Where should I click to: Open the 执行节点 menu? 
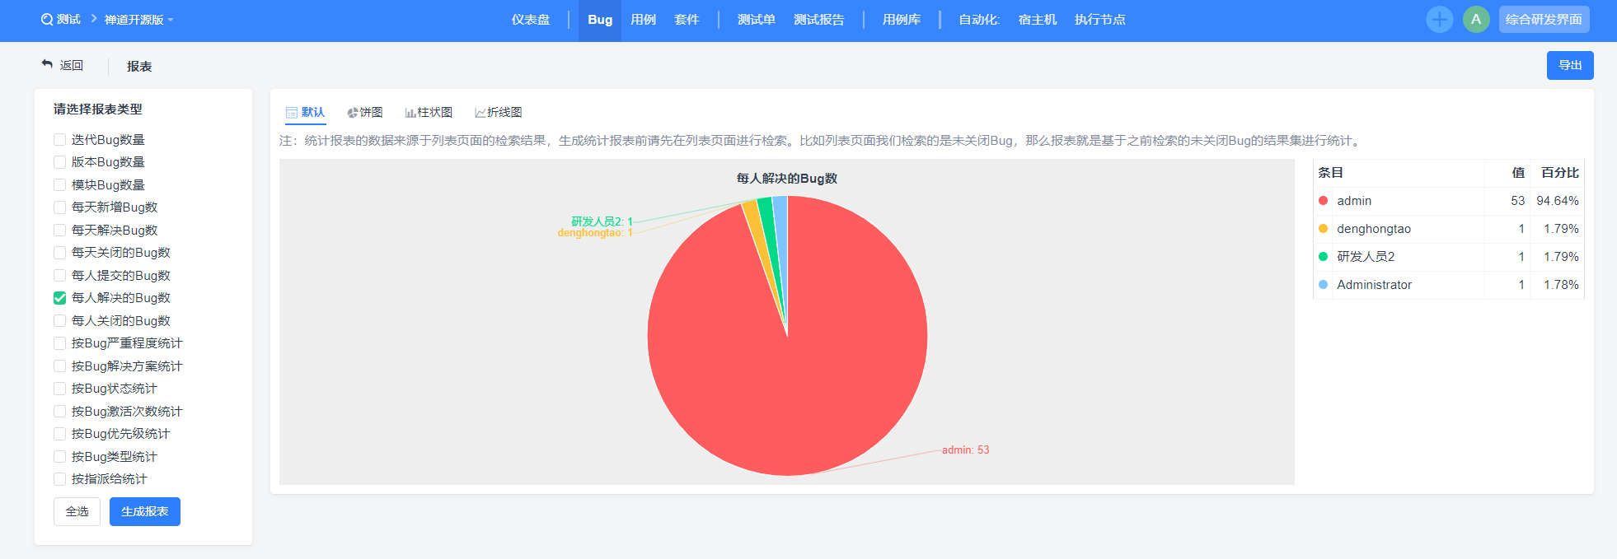1100,20
